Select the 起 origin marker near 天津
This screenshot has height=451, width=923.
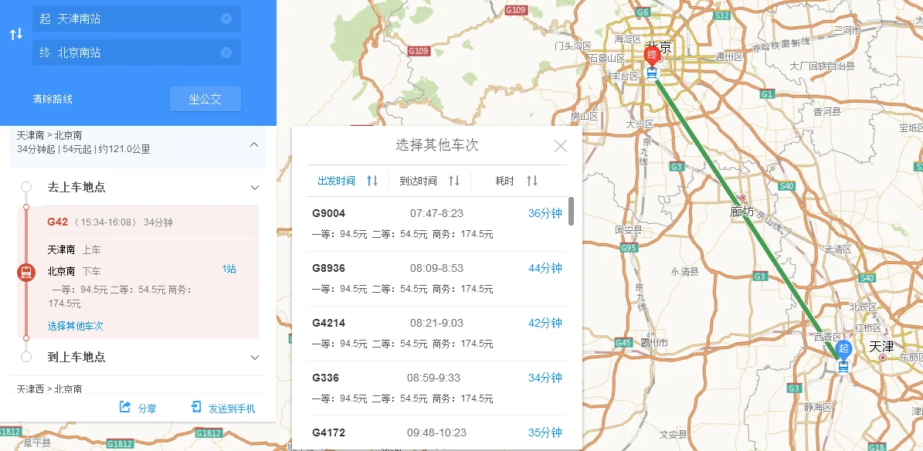point(843,349)
